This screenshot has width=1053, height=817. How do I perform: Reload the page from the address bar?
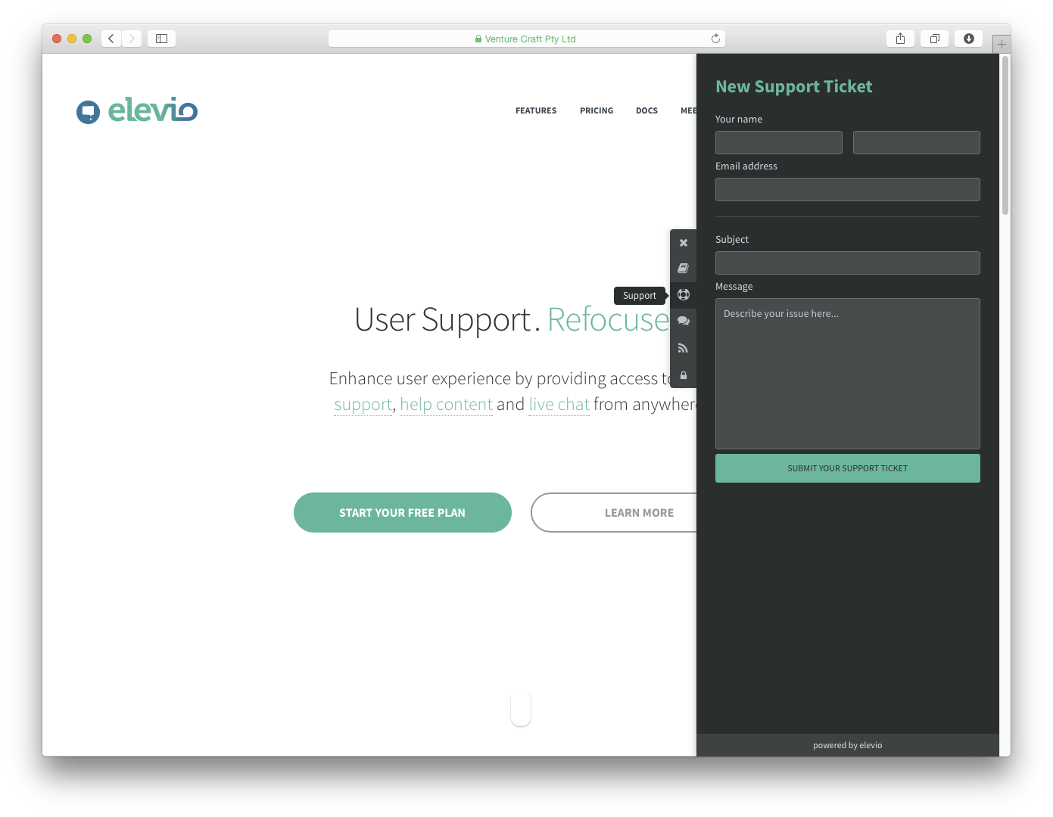715,39
